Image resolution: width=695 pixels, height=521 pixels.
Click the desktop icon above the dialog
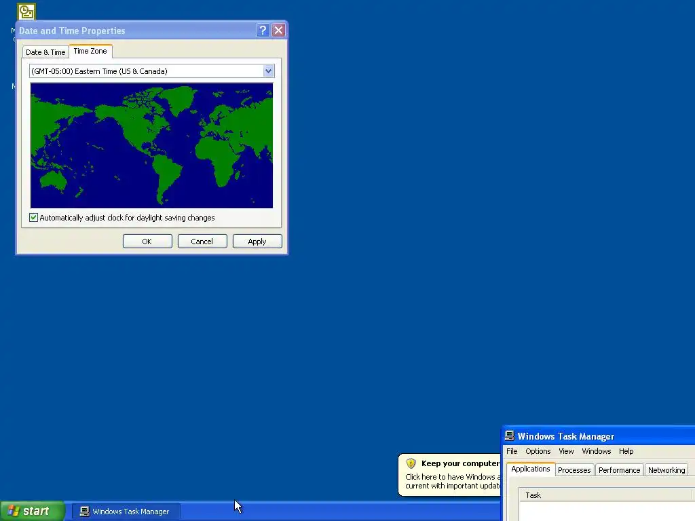coord(26,12)
